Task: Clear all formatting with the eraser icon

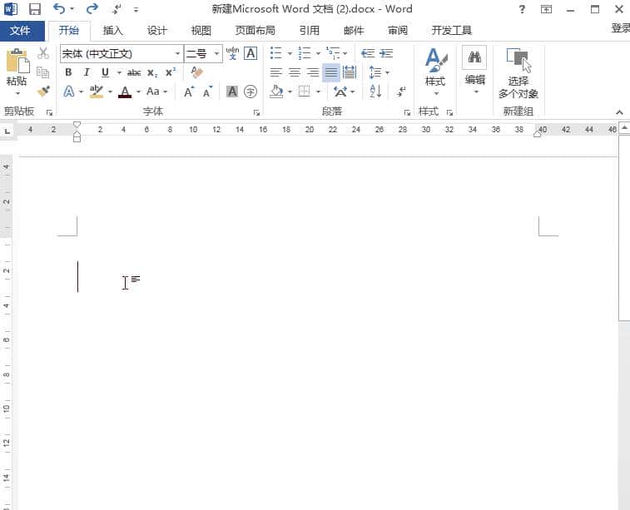Action: coord(196,72)
